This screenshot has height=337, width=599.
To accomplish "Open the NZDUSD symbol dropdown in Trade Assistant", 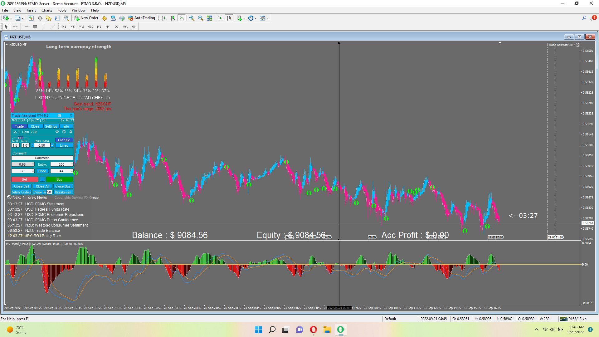I will pos(19,120).
